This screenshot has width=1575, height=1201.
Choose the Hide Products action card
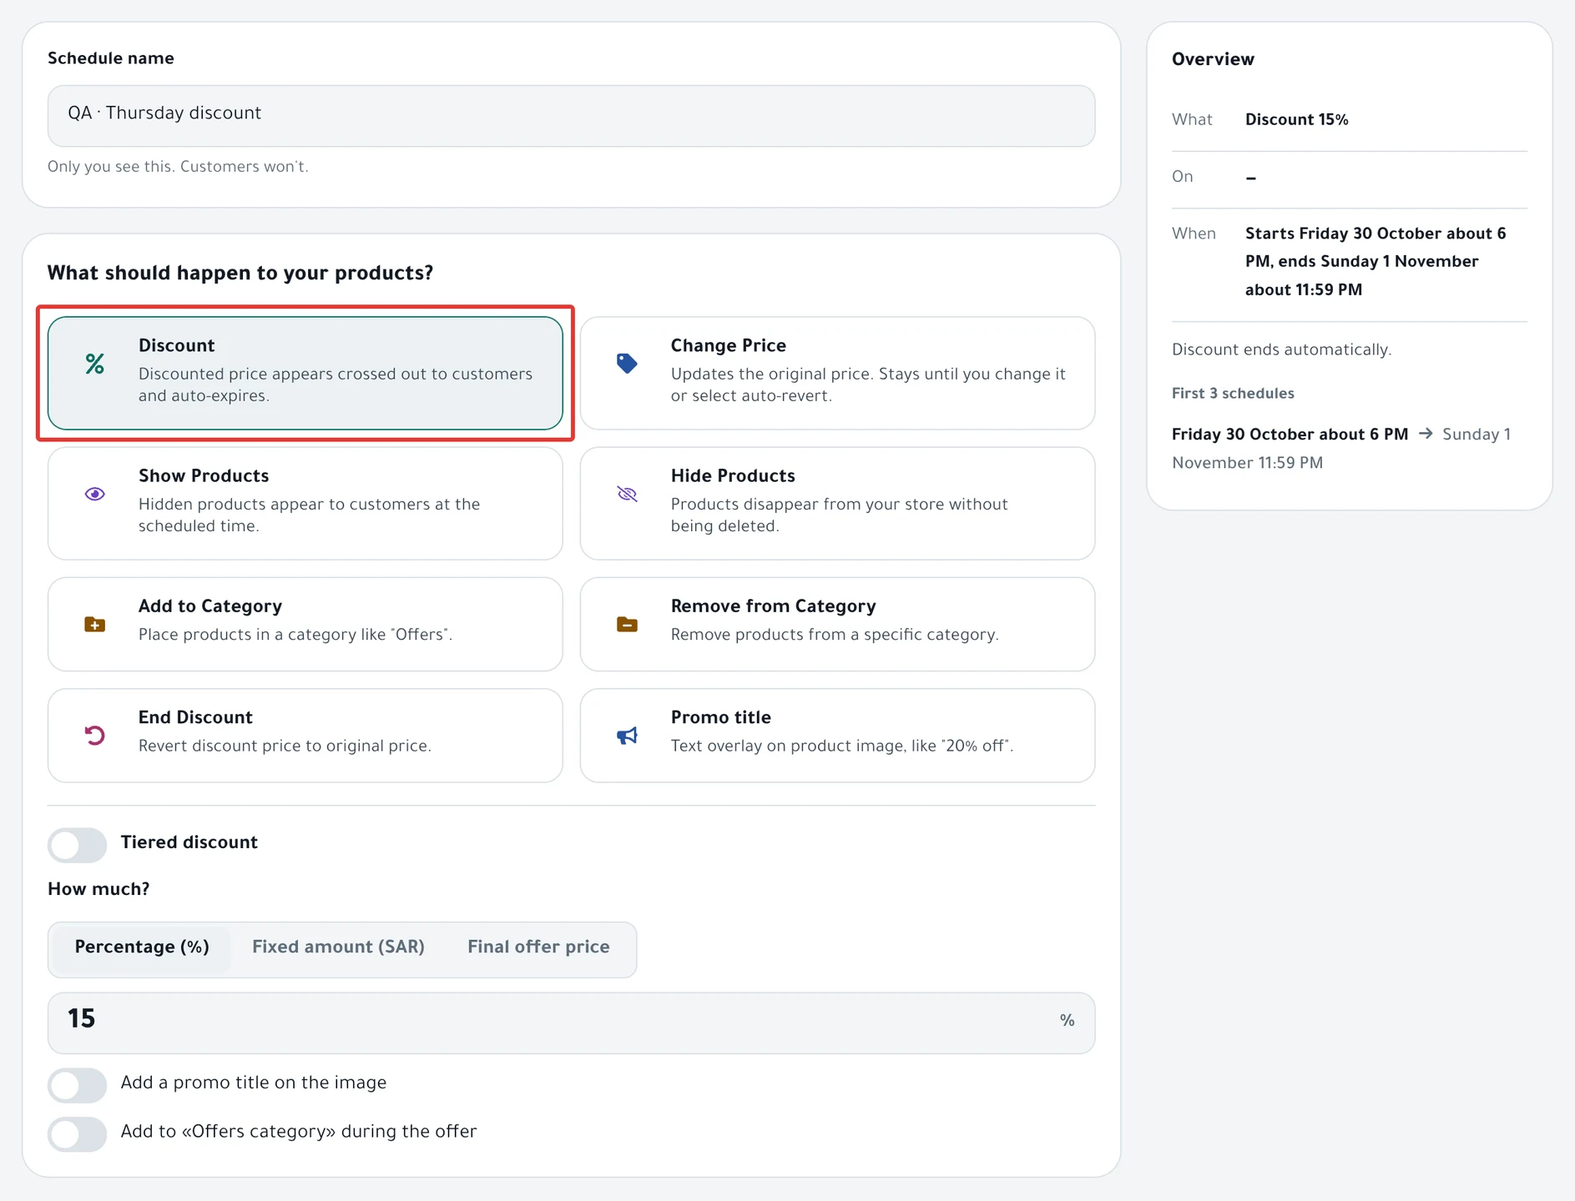(837, 503)
